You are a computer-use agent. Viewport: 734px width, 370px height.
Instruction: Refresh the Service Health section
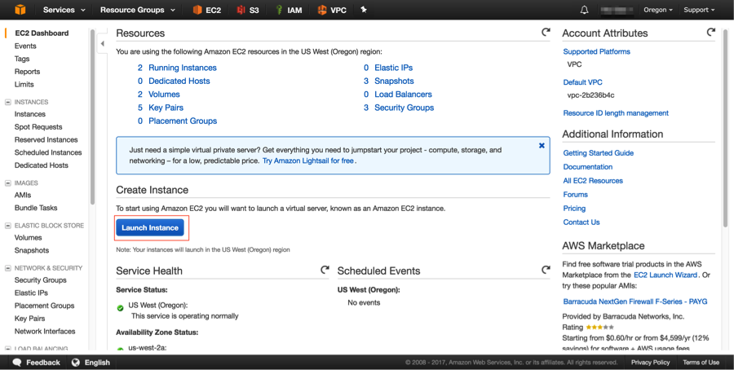coord(325,270)
